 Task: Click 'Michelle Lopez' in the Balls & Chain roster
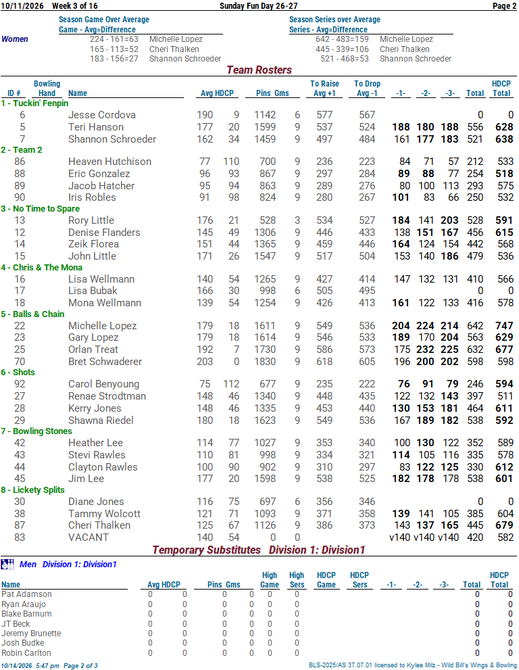click(x=103, y=326)
